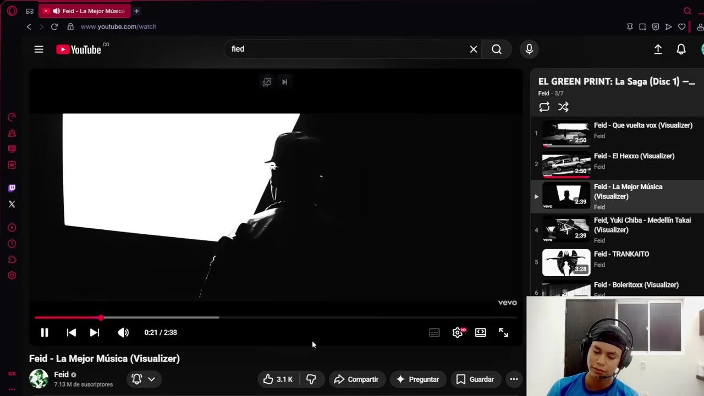Open history clock icon in sidebar
Screen dimensions: 704x396
point(12,244)
